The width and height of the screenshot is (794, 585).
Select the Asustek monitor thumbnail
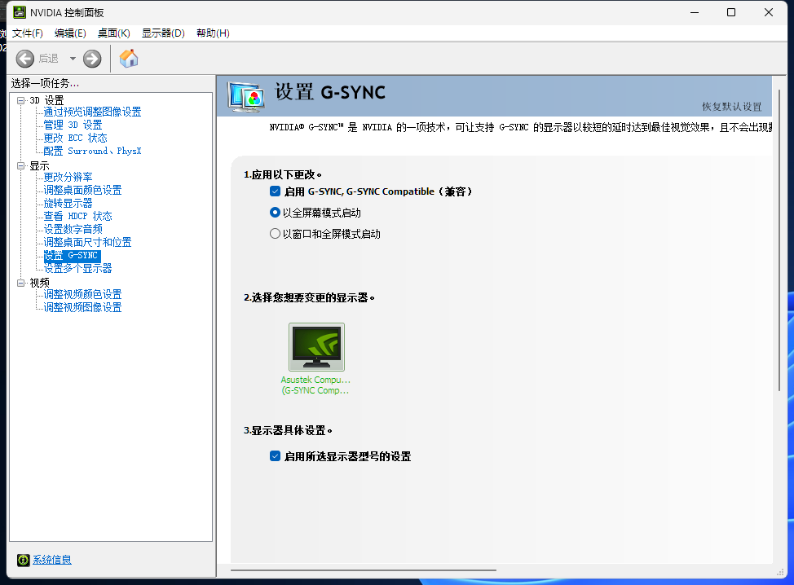tap(316, 347)
